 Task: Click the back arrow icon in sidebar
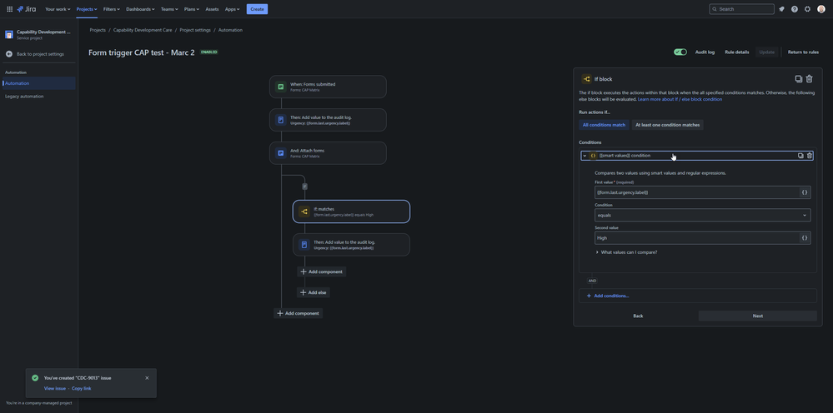9,54
